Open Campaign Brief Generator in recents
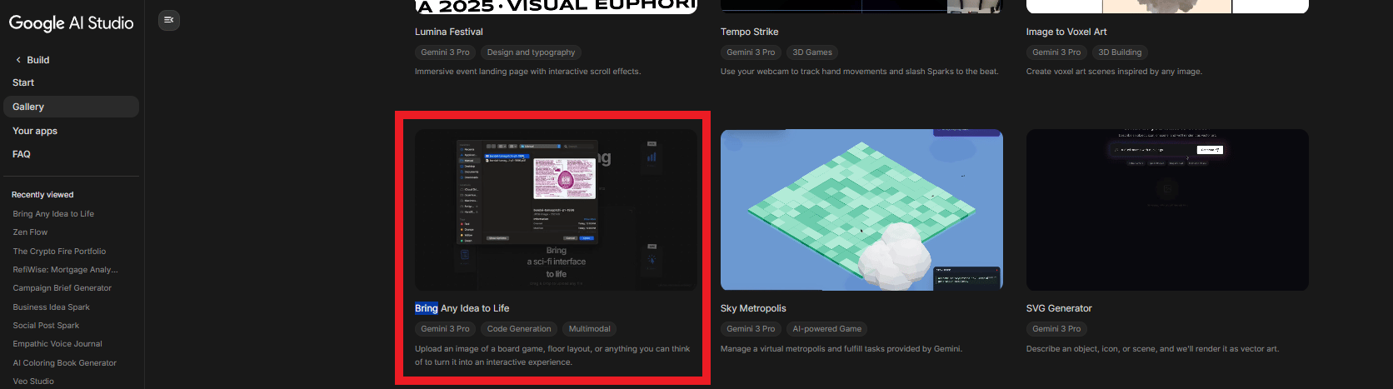 coord(62,288)
